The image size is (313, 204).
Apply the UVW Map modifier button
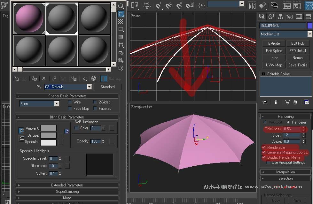coord(274,65)
